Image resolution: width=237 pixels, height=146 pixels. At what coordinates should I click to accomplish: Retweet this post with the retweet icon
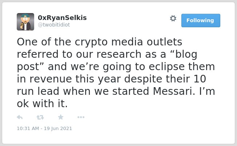tap(40, 117)
